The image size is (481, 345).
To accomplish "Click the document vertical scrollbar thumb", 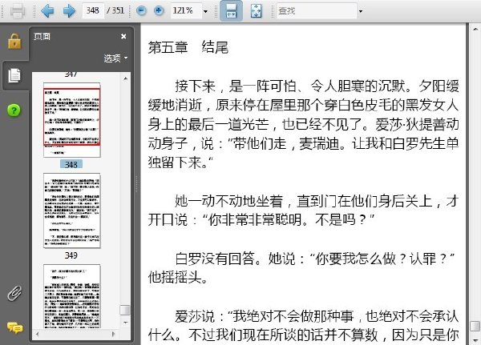I will pos(475,326).
